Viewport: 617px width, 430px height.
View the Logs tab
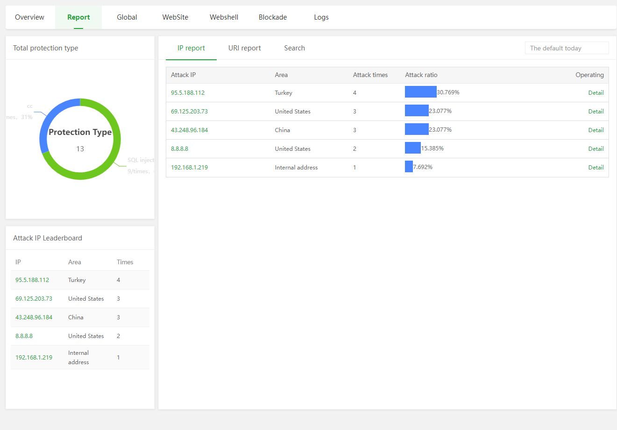click(321, 17)
